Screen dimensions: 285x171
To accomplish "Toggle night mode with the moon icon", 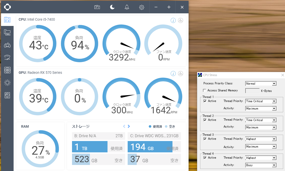I will click(x=112, y=7).
